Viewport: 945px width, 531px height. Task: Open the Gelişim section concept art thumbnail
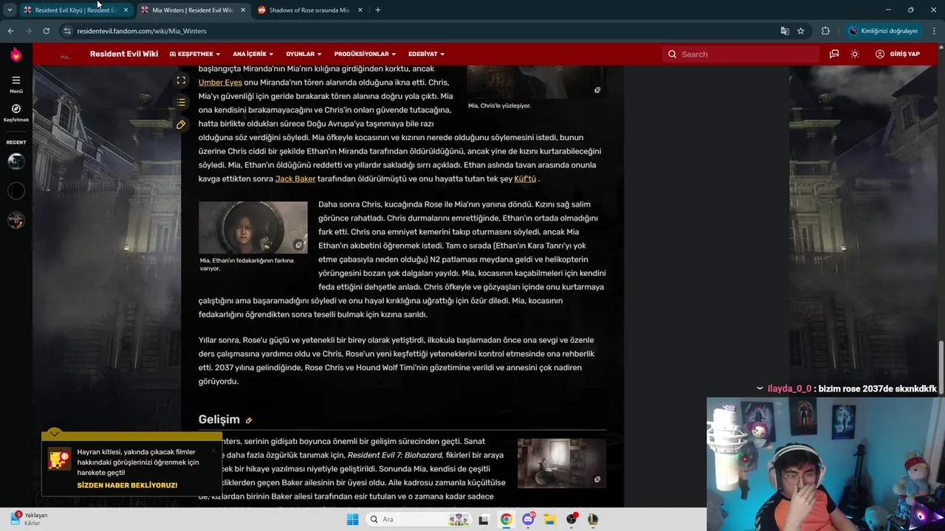tap(562, 463)
